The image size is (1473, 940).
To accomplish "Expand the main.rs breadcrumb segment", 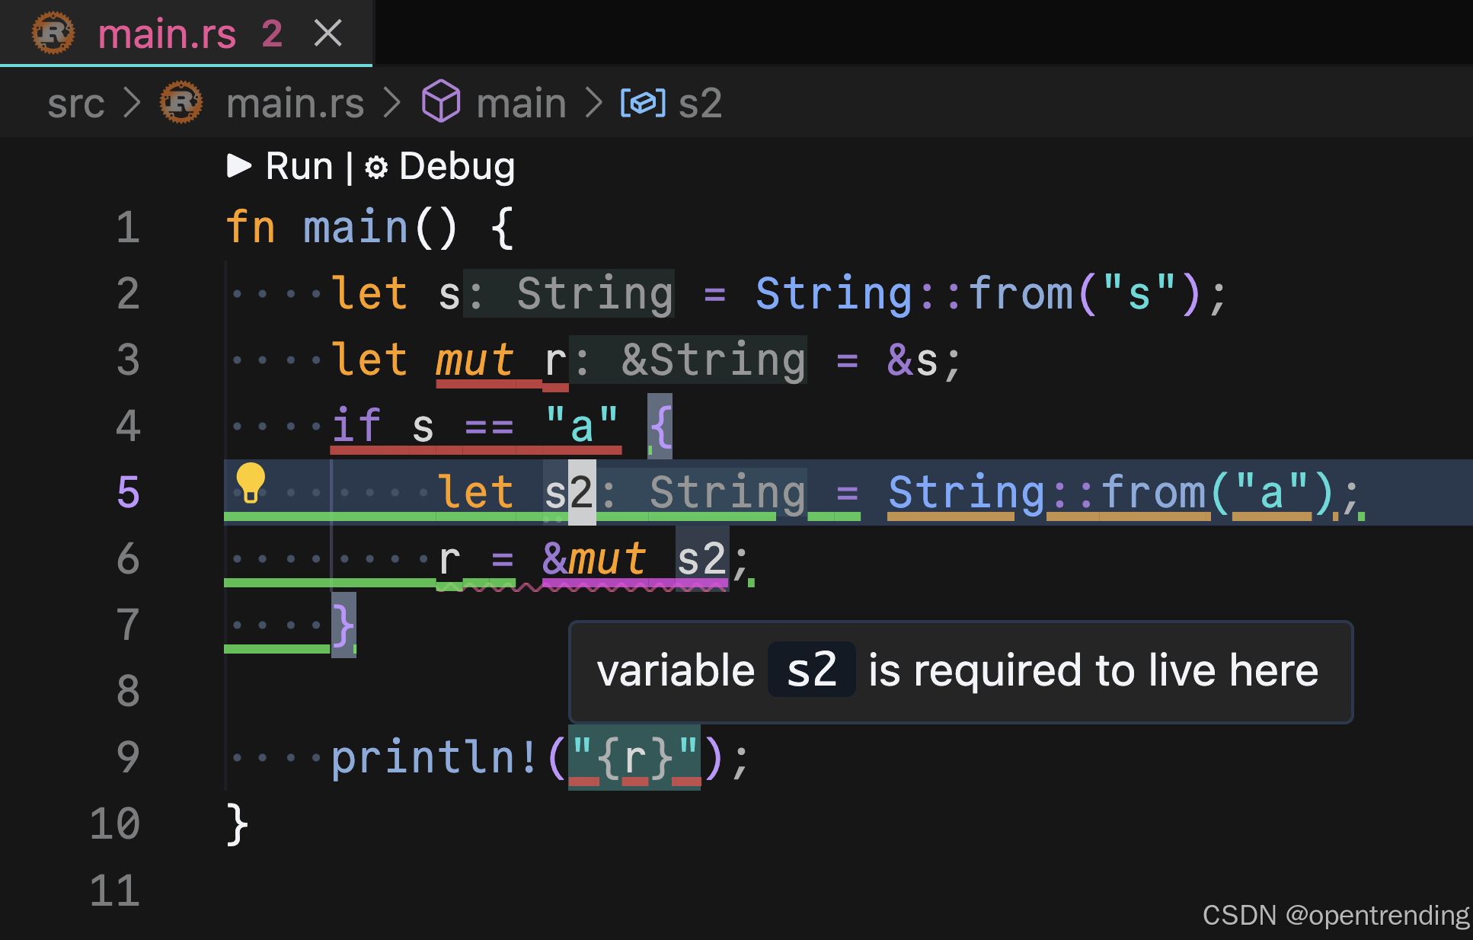I will pos(296,104).
